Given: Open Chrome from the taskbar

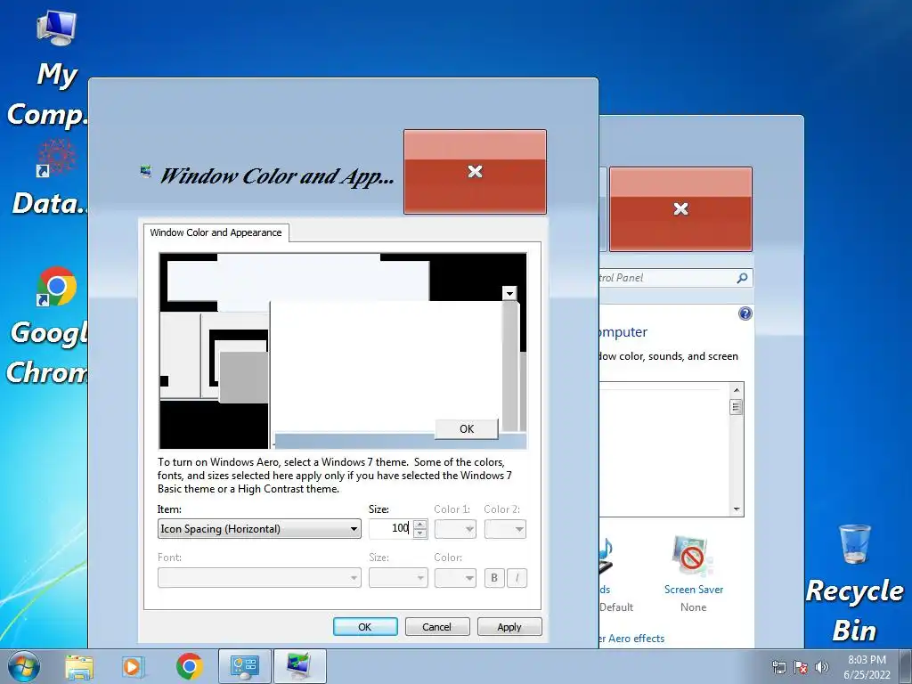Looking at the screenshot, I should pyautogui.click(x=190, y=666).
